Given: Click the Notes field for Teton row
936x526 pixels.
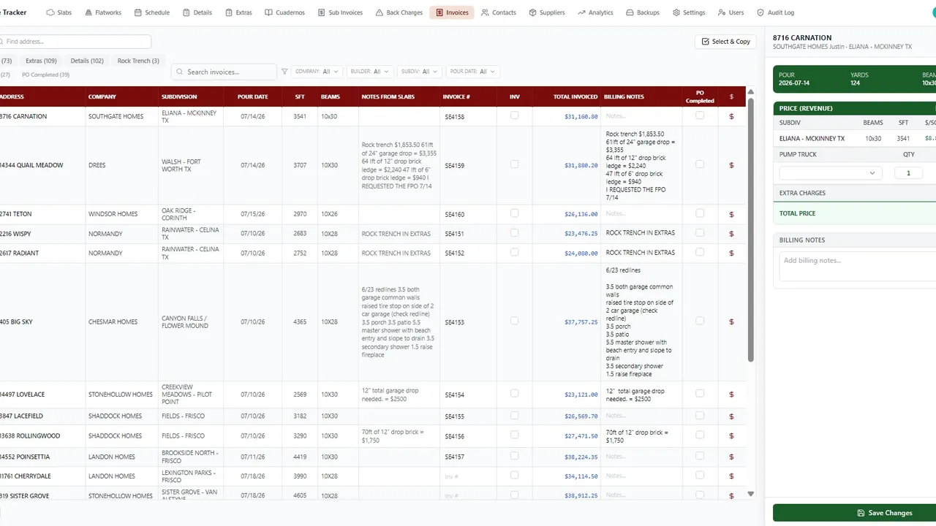Looking at the screenshot, I should [x=641, y=214].
